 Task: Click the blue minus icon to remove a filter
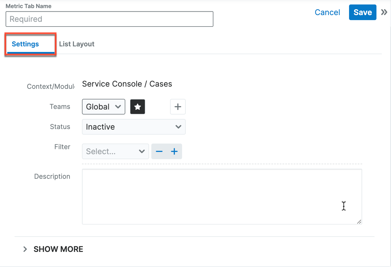pyautogui.click(x=159, y=151)
